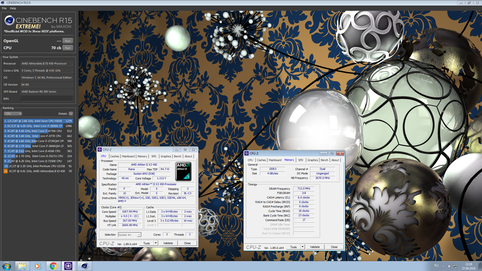
Task: Open Tools arrow in right CPU-Z
Action: point(303,247)
